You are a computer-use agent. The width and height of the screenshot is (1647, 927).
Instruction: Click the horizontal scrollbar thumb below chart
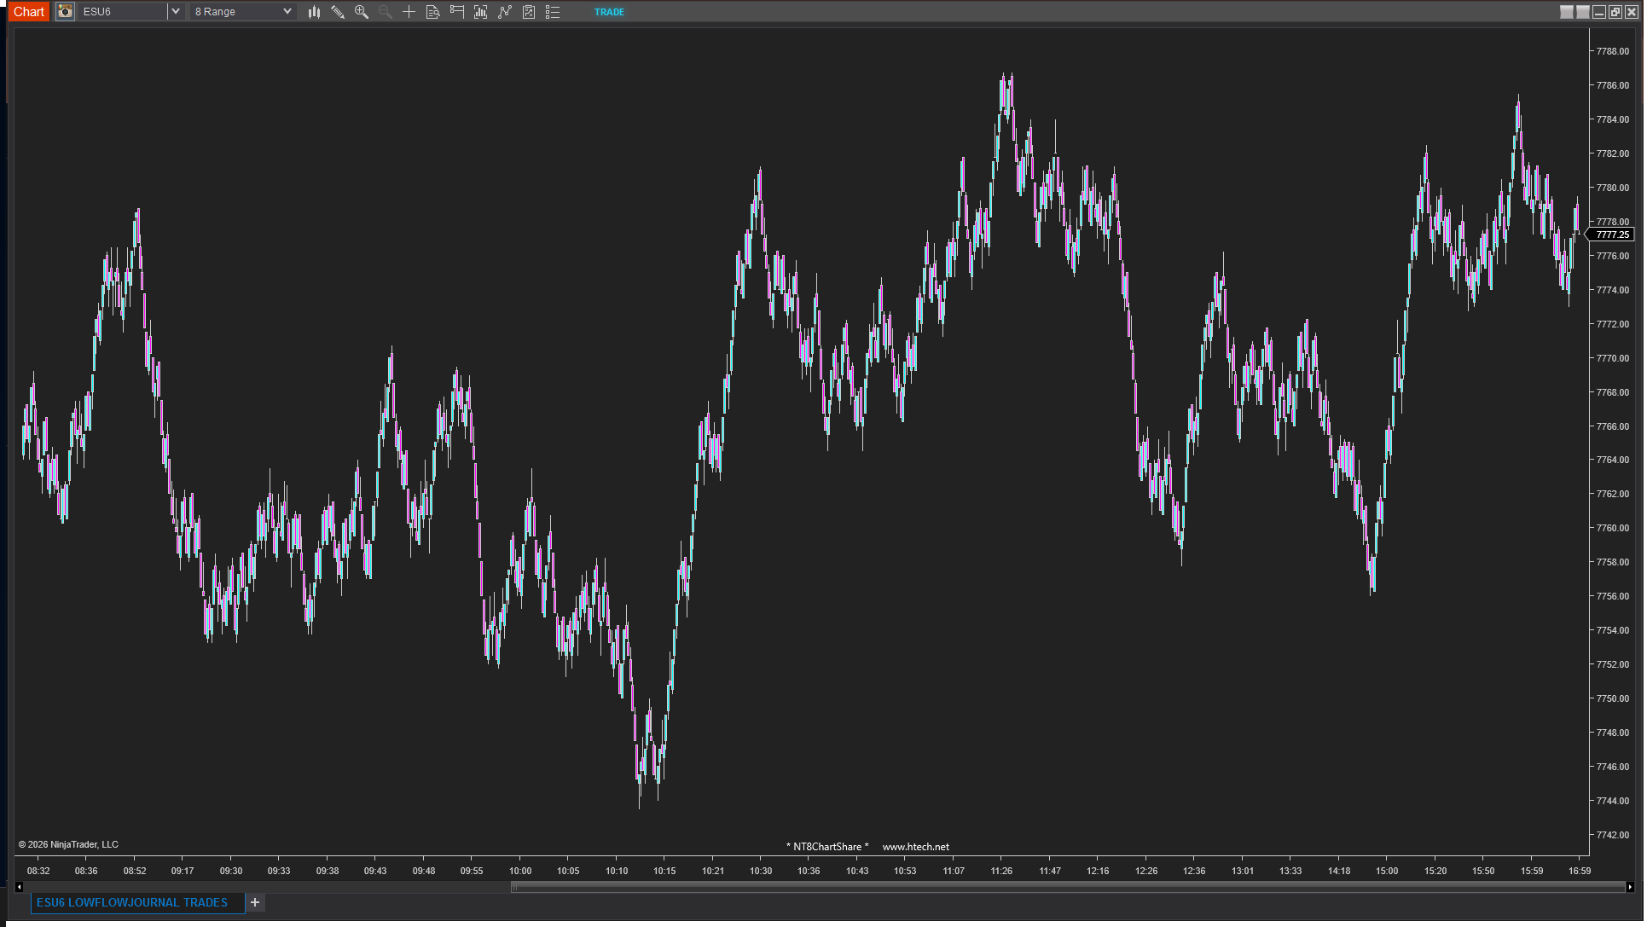pyautogui.click(x=1067, y=887)
